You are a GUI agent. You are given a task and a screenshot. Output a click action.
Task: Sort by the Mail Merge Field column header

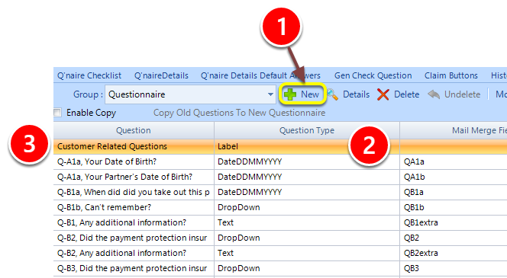[x=454, y=130]
